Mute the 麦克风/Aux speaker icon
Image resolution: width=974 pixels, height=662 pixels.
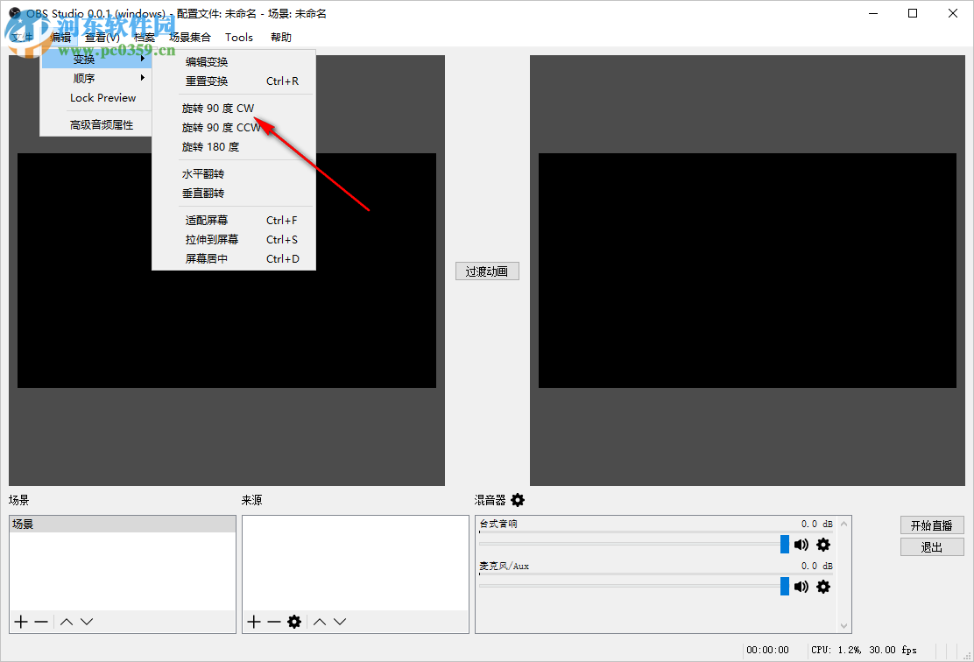tap(801, 587)
